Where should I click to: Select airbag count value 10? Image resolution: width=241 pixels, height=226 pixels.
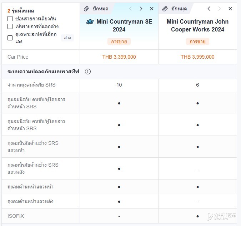pos(119,85)
